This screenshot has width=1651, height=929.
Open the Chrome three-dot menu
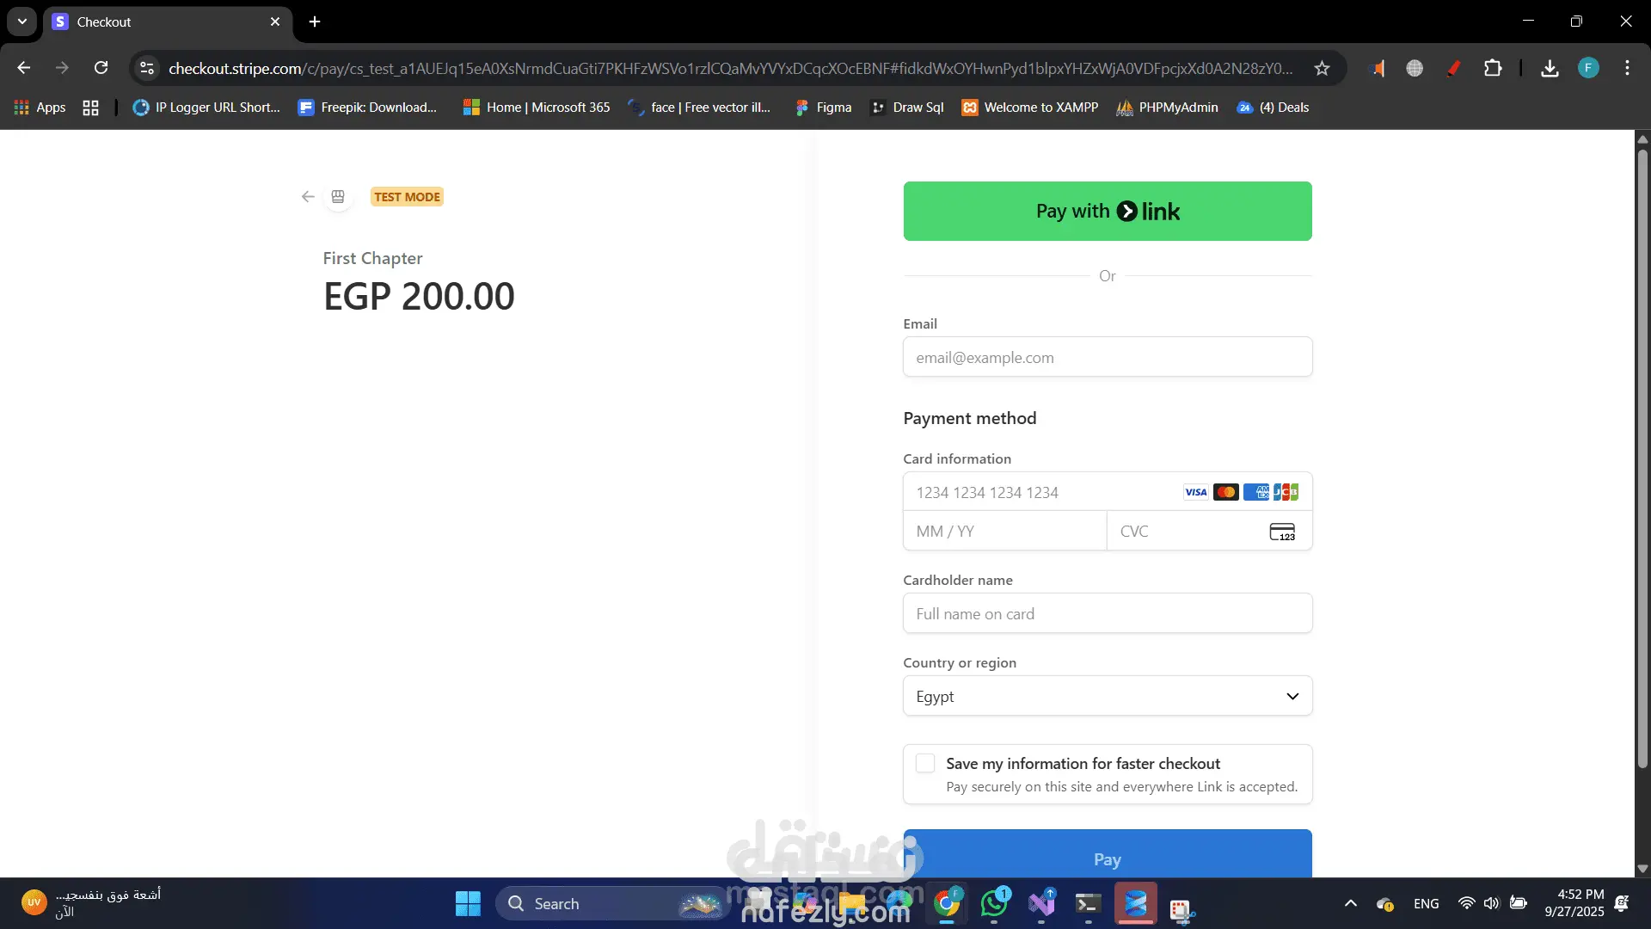click(1627, 68)
